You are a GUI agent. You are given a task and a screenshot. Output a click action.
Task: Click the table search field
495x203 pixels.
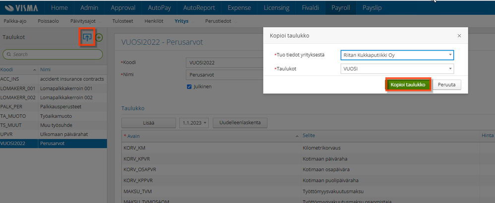tap(53, 54)
